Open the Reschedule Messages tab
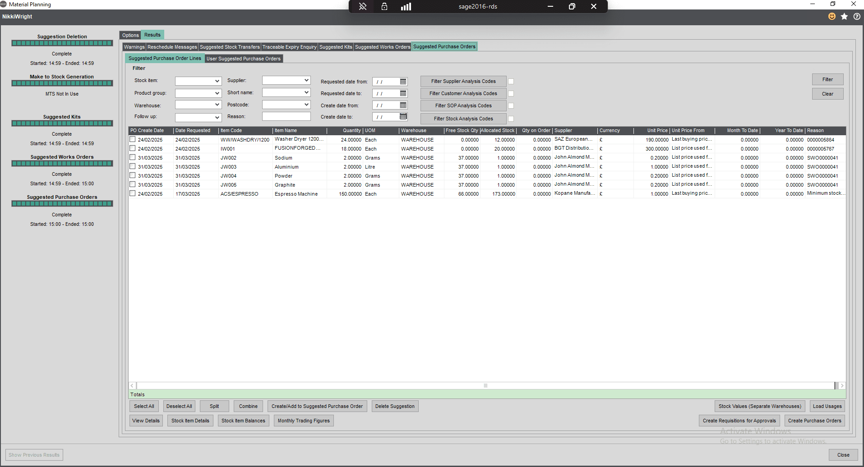This screenshot has width=864, height=467. click(172, 47)
